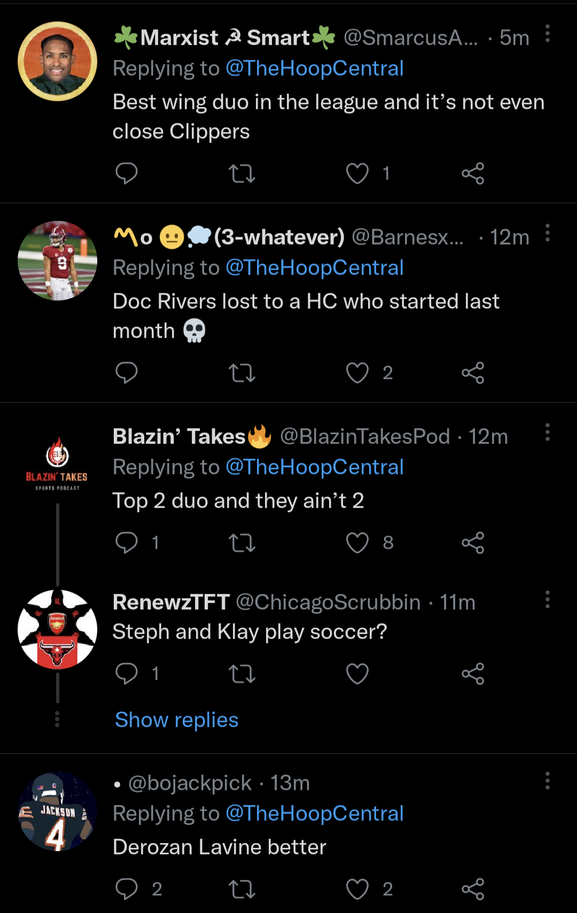577x913 pixels.
Task: Reply to the 'Steph and Klay play soccer?' tweet
Action: pos(127,674)
